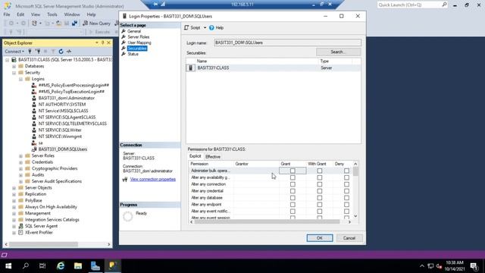Screen dimensions: 485x273
Task: Check Grant for Alter any endpoint
Action: 293,205
